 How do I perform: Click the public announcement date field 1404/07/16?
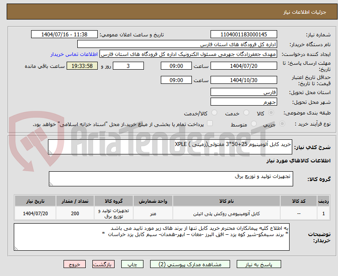click(64, 35)
